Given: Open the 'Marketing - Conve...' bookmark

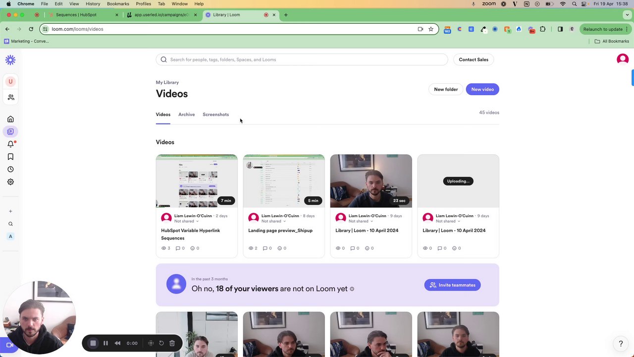Looking at the screenshot, I should pyautogui.click(x=26, y=41).
